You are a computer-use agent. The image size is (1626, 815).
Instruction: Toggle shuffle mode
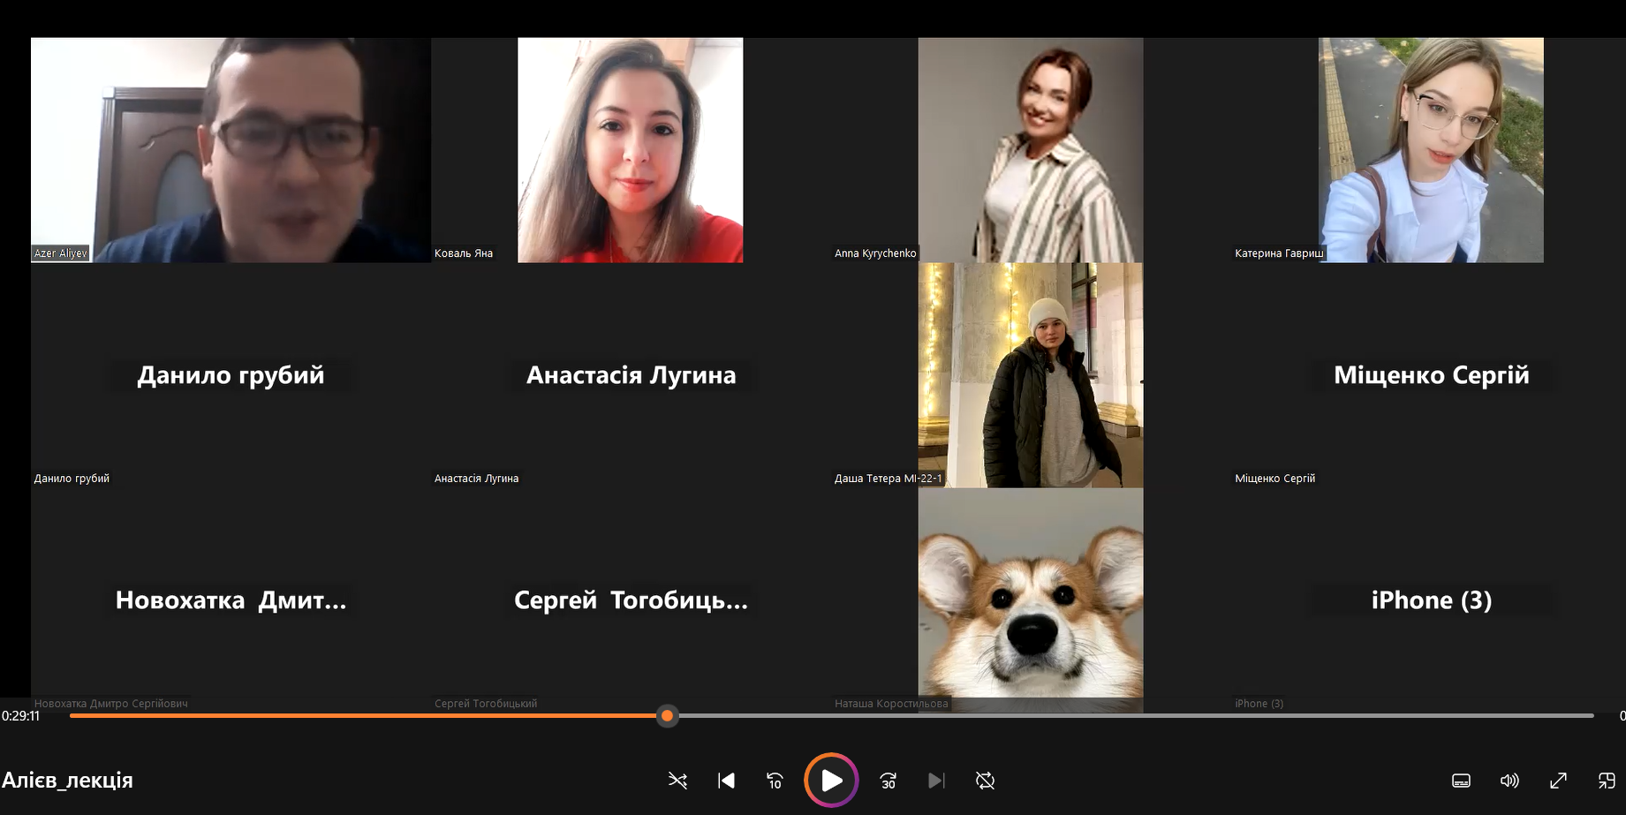[x=677, y=781]
